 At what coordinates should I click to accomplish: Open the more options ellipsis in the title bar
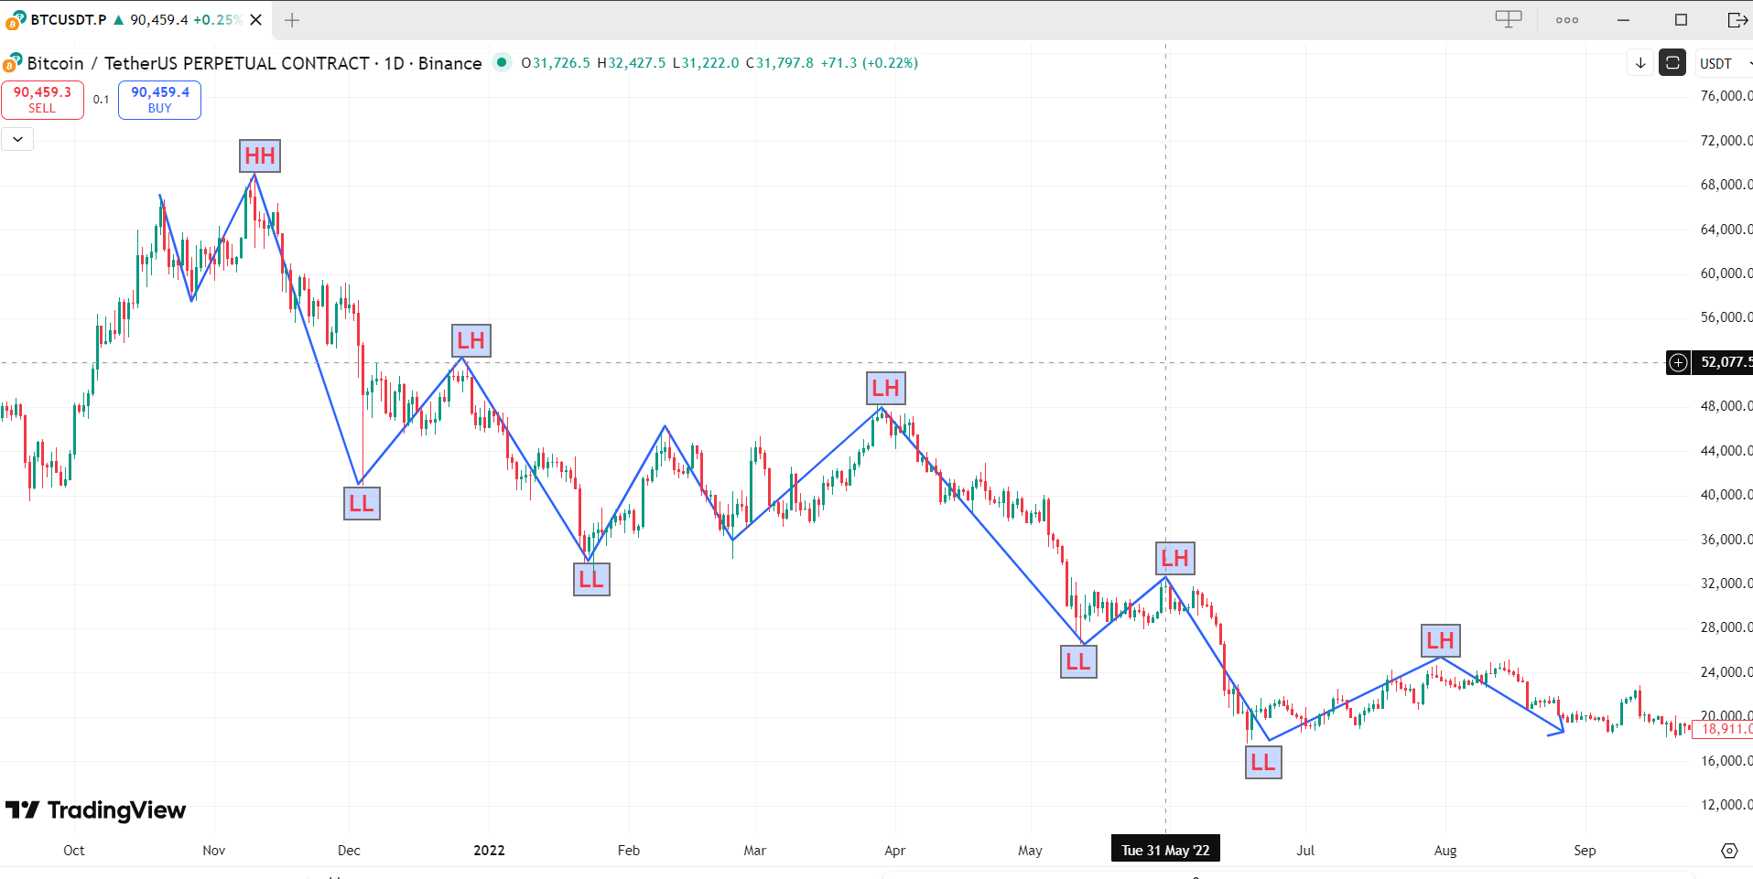(1567, 19)
